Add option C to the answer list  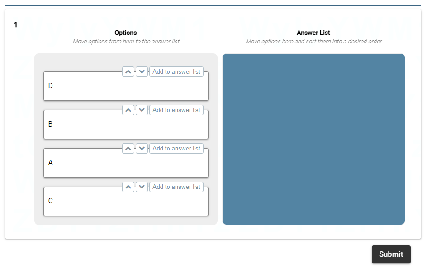point(176,187)
